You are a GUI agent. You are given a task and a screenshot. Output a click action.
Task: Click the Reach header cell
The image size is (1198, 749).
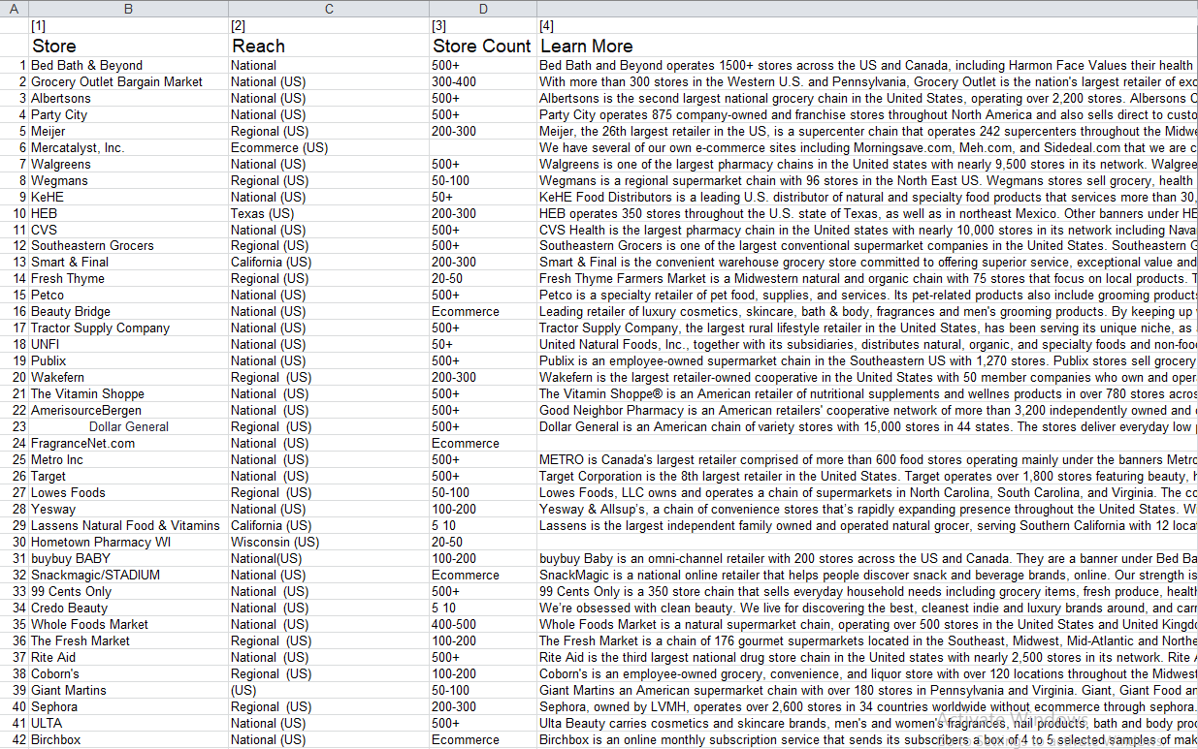pos(329,46)
